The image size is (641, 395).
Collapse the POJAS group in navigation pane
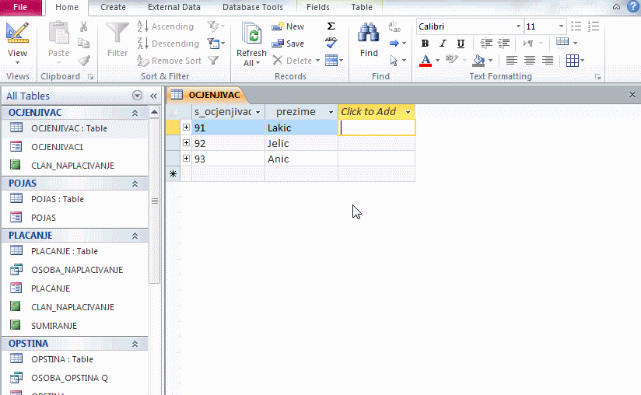[x=135, y=184]
